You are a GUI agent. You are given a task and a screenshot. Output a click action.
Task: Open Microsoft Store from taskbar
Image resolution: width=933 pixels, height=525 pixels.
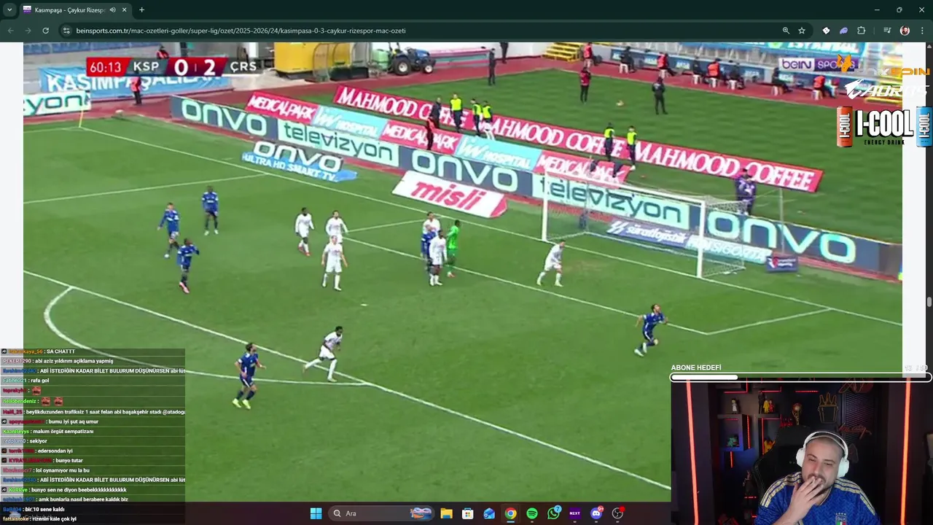(468, 513)
